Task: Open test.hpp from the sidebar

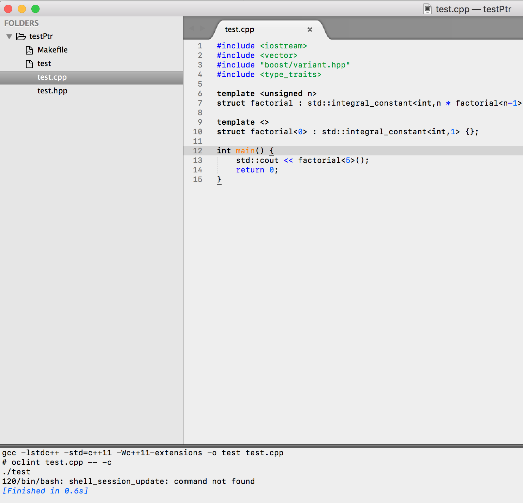Action: (52, 91)
